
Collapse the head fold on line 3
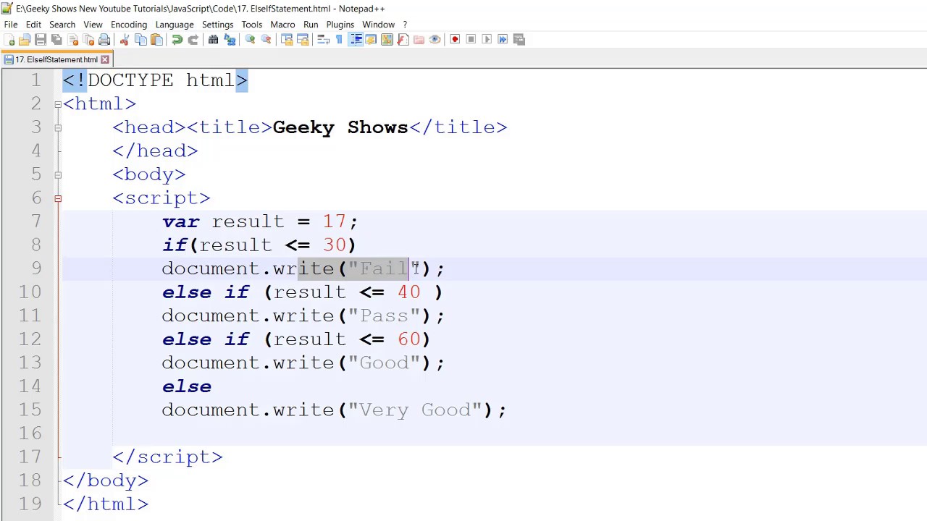[x=58, y=127]
